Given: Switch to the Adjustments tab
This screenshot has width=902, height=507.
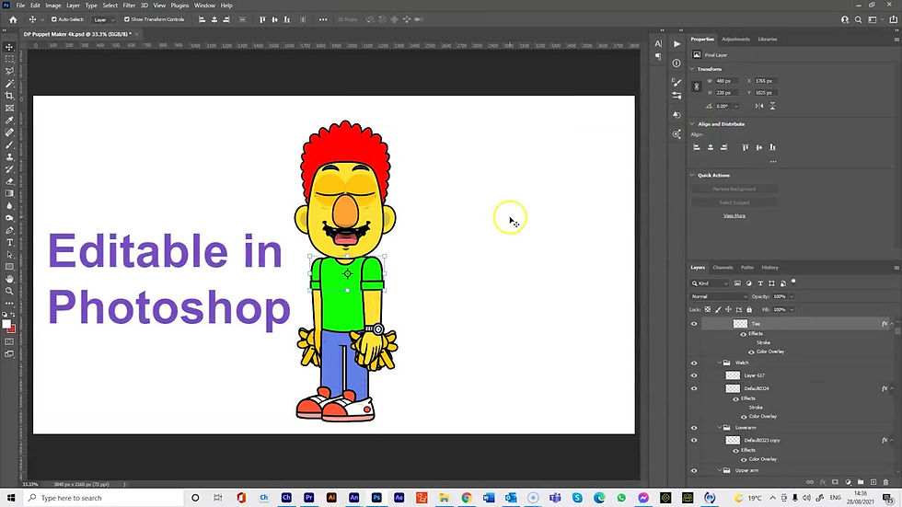Looking at the screenshot, I should pos(735,39).
